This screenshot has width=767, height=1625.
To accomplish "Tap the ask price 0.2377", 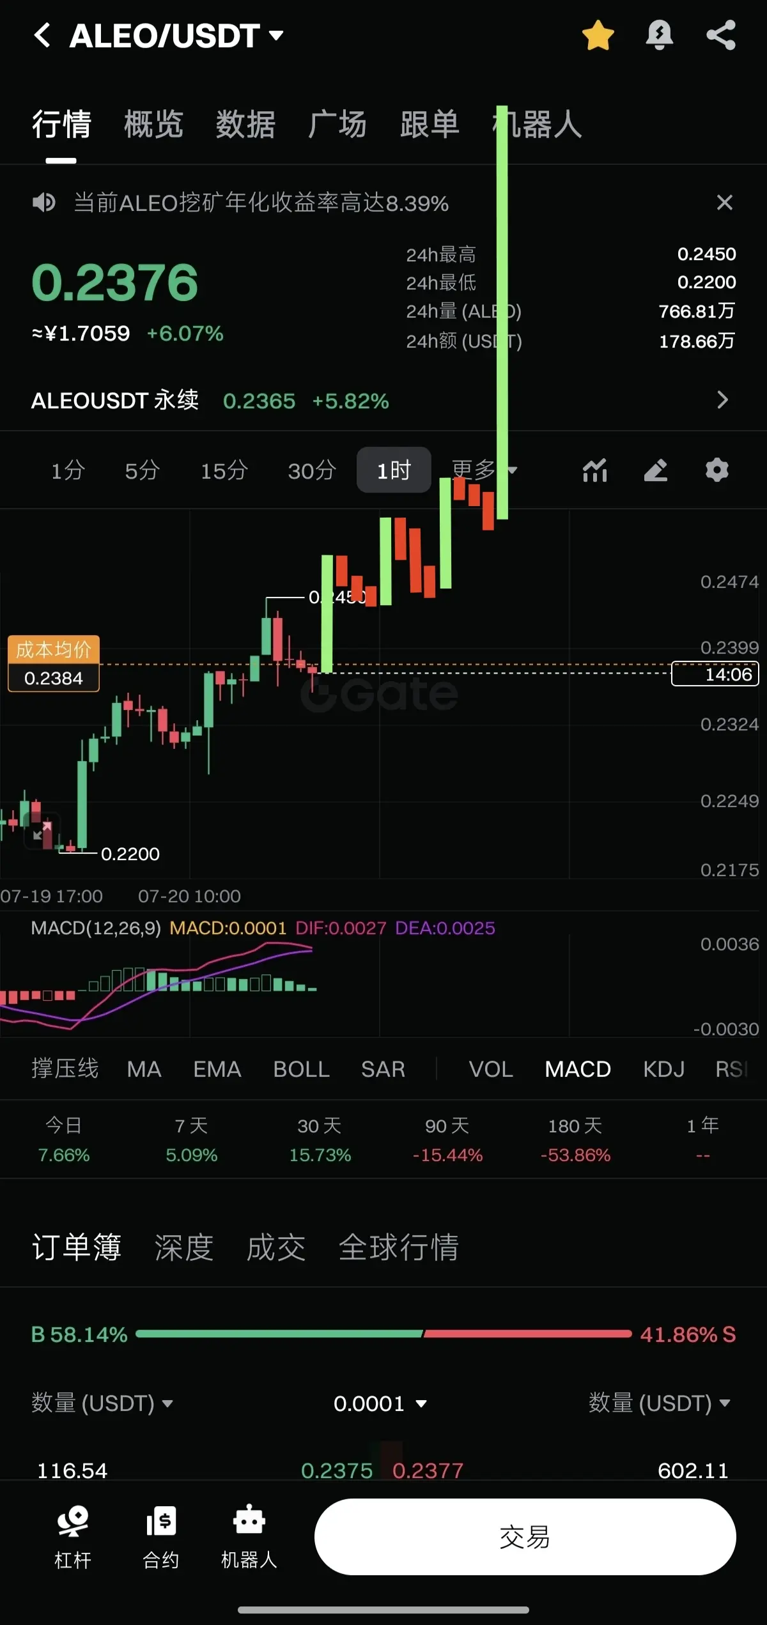I will click(428, 1470).
